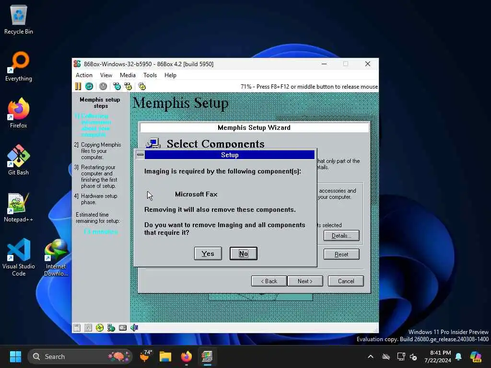Viewport: 491px width, 368px height.
Task: Click 'Hardware setup phase' step text
Action: pos(99,199)
